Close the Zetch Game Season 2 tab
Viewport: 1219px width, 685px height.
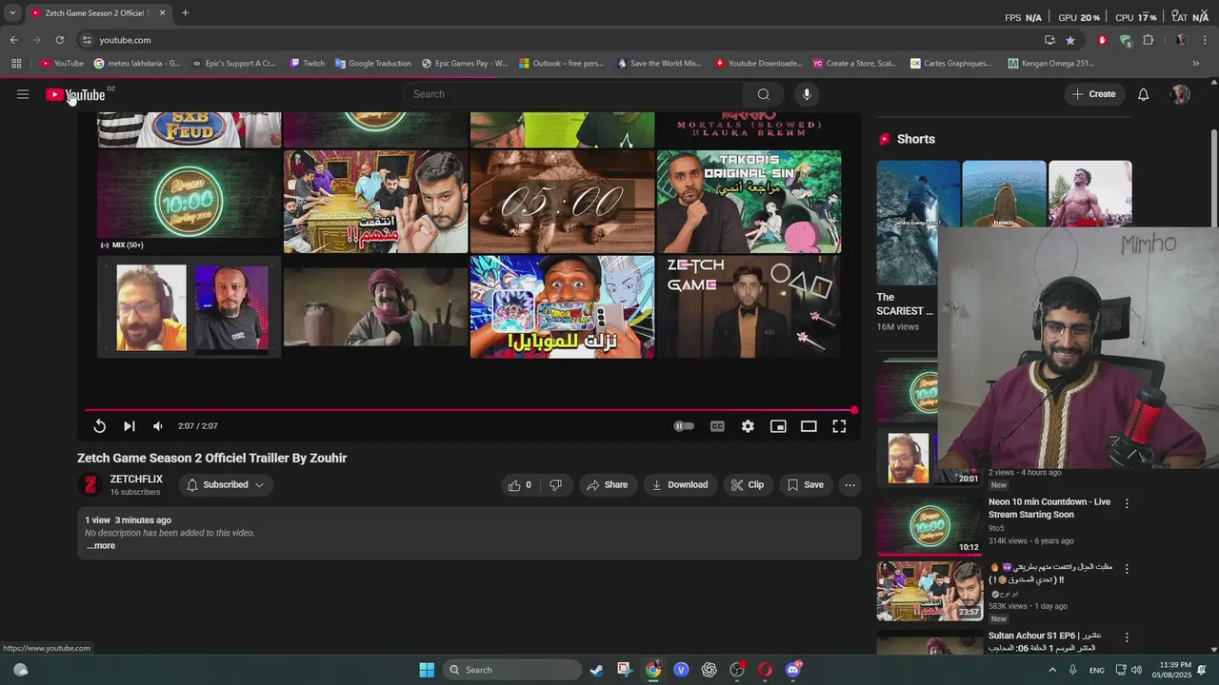162,13
